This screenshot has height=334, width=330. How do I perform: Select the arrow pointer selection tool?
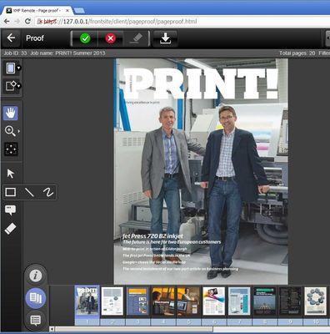(11, 174)
